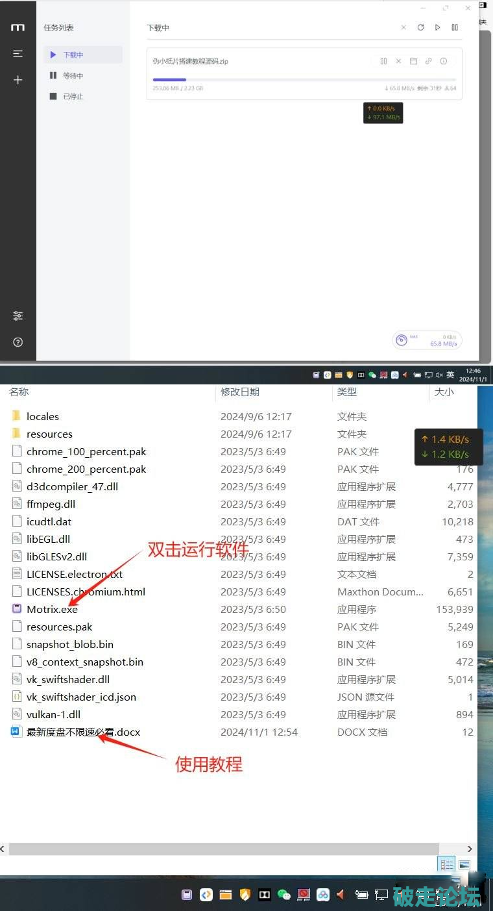This screenshot has height=911, width=493.
Task: Pause the 伪小纸片搭建教程源码.zip download task
Action: point(383,61)
